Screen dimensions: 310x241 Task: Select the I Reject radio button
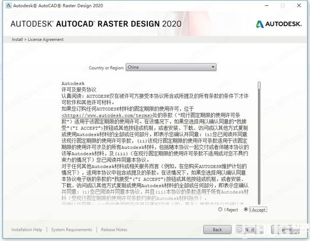click(220, 210)
